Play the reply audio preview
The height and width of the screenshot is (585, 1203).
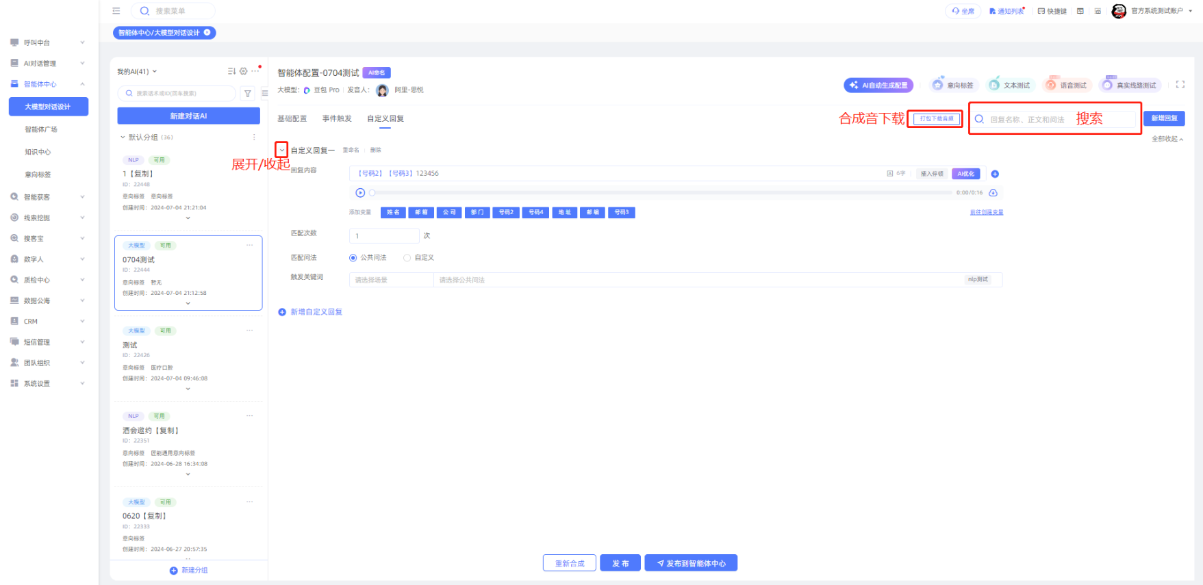pyautogui.click(x=360, y=193)
